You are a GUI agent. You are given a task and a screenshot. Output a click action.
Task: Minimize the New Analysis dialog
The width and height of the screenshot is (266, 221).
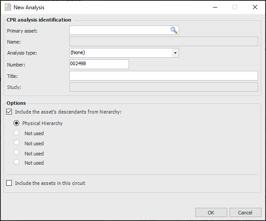click(x=215, y=7)
